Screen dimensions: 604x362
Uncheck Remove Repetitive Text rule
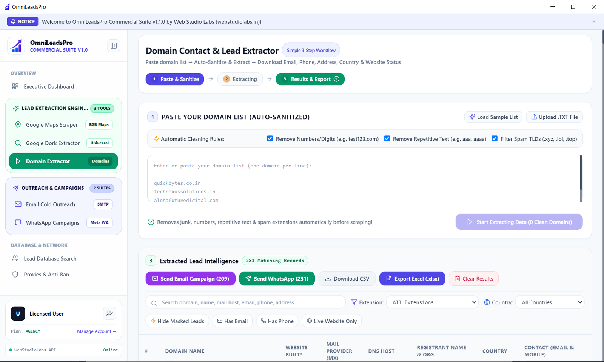pyautogui.click(x=387, y=138)
